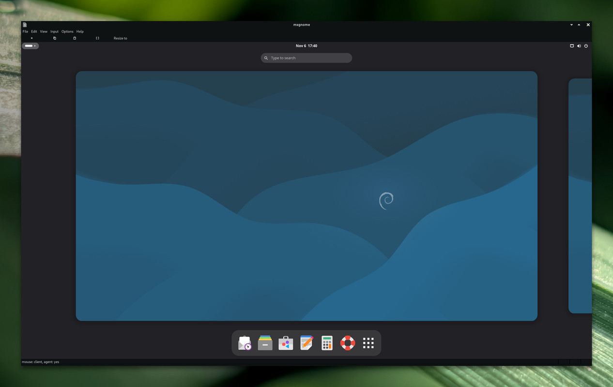Click the volume speaker icon in top bar
The image size is (613, 387).
[x=579, y=46]
